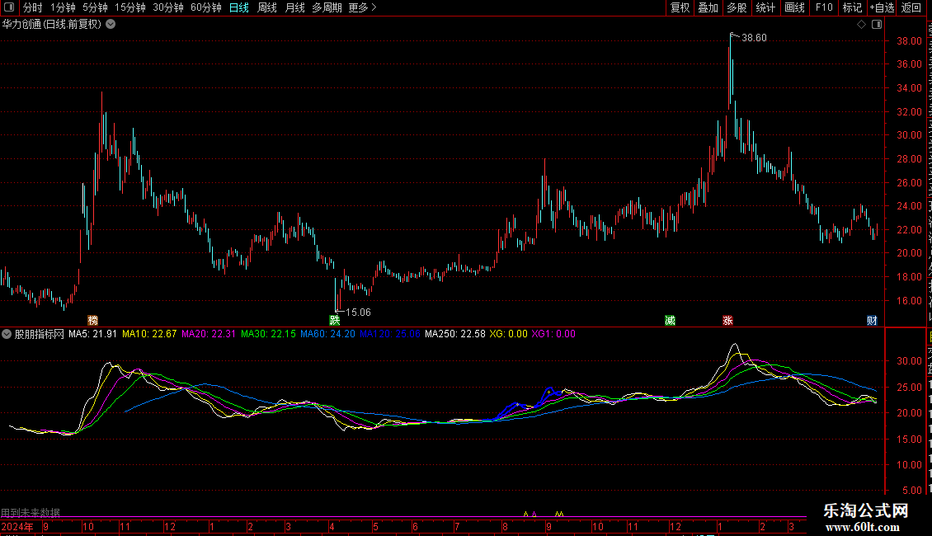Switch to 分时 intraday view
932x536 pixels.
click(x=33, y=7)
